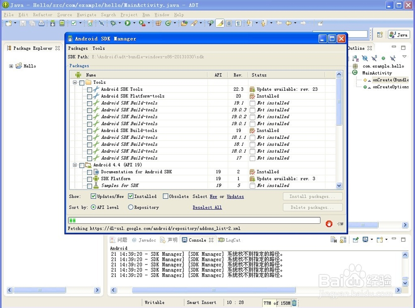415x308 pixels.
Task: Click the Skip All Breakpoints icon
Action: pos(101,23)
